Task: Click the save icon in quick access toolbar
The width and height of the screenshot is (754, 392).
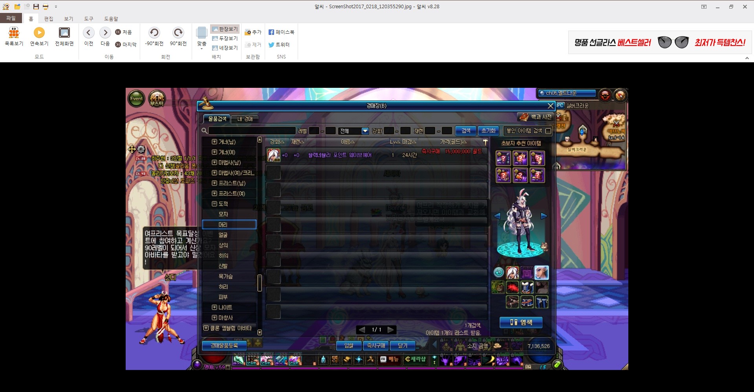Action: [x=36, y=7]
